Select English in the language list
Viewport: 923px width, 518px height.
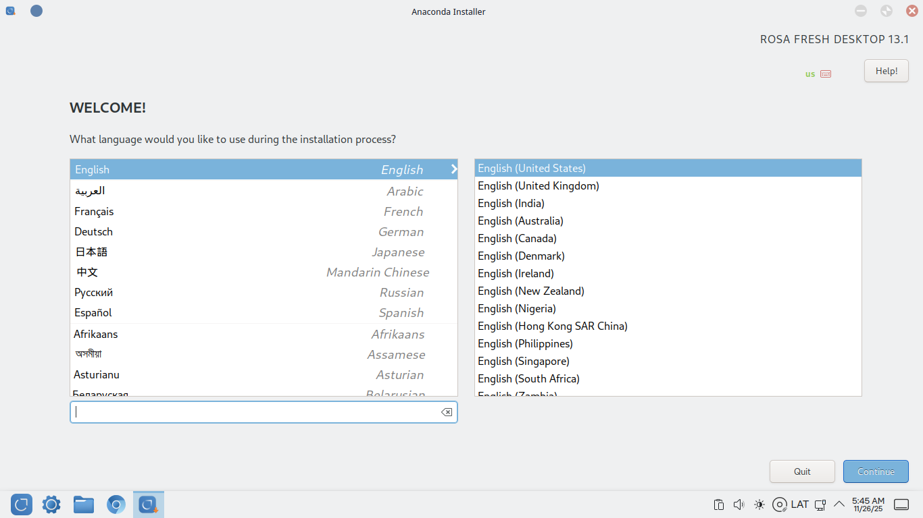coord(264,169)
